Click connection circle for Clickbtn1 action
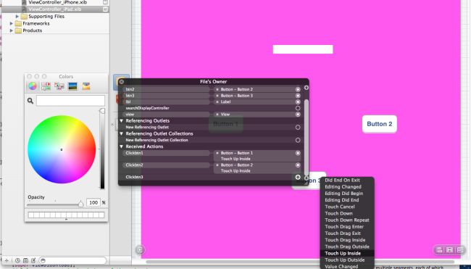 [298, 153]
